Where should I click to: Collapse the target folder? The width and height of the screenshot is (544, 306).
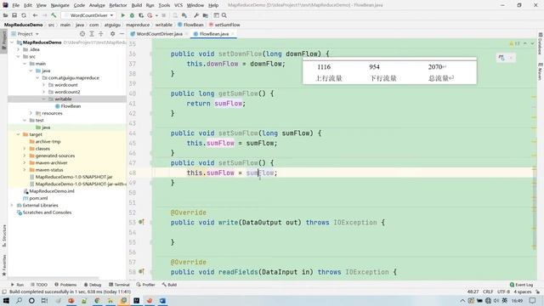tap(19, 134)
